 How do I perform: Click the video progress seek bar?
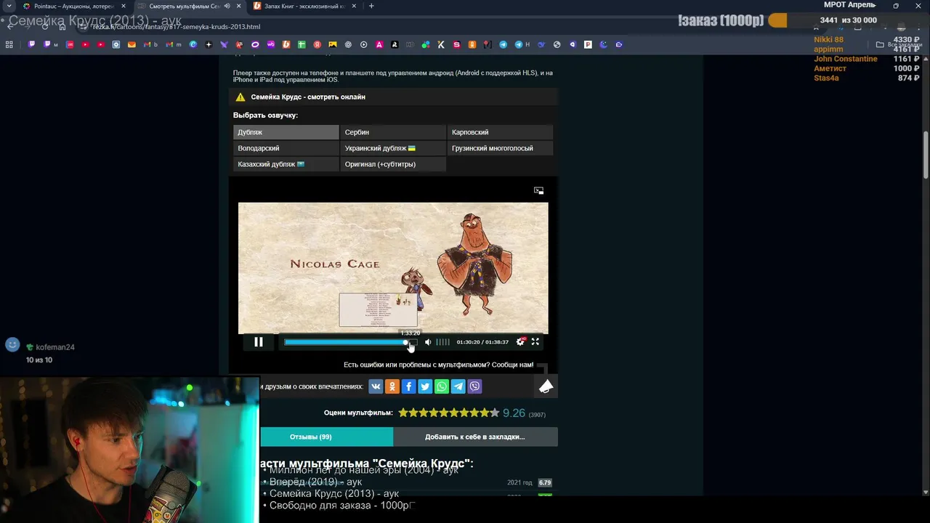(351, 342)
